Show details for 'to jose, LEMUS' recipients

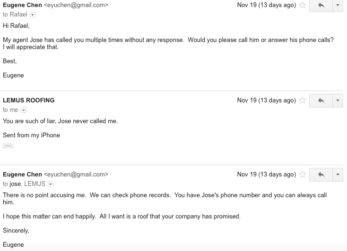pos(51,184)
